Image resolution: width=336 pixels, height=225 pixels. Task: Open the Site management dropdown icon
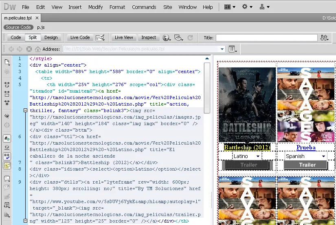[x=264, y=7]
